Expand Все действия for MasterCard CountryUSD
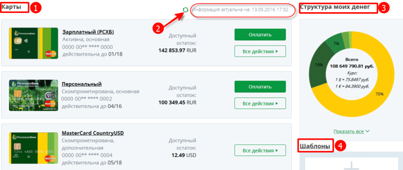 pos(260,150)
